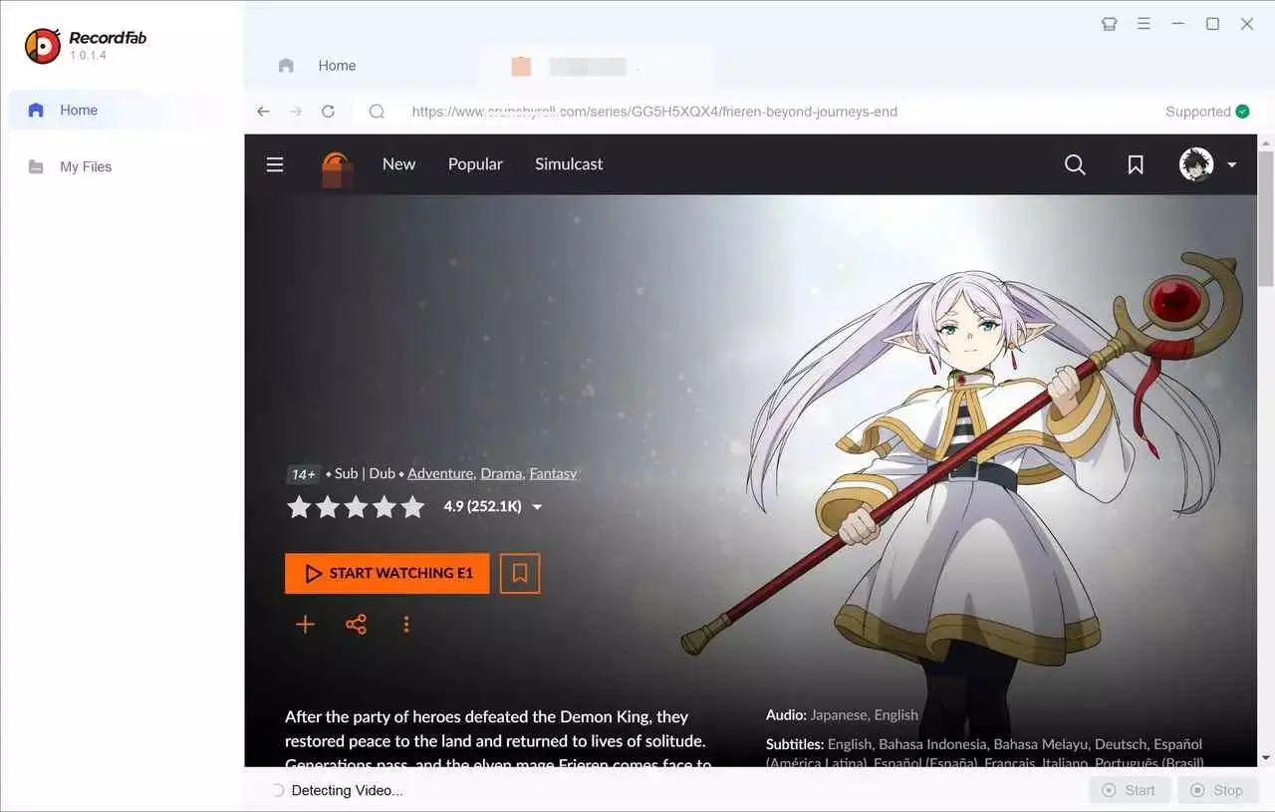Click the Stop recording button
The width and height of the screenshot is (1275, 812).
coord(1217,790)
